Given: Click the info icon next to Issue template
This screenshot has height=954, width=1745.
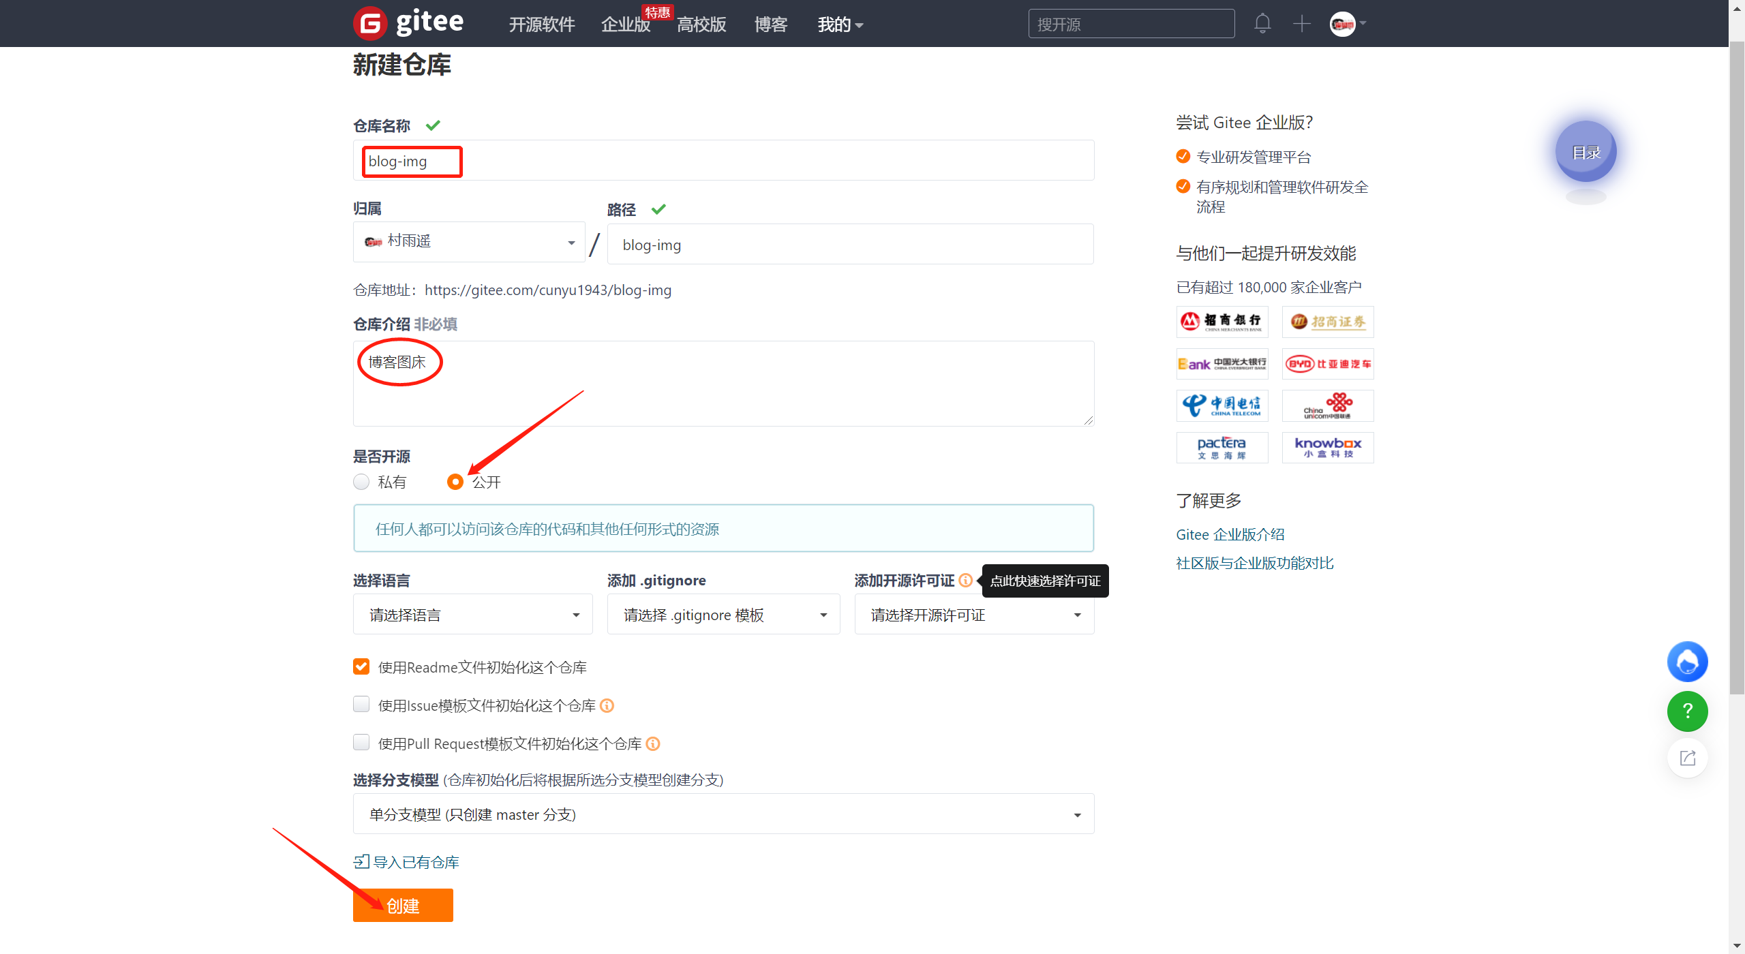Looking at the screenshot, I should tap(607, 706).
